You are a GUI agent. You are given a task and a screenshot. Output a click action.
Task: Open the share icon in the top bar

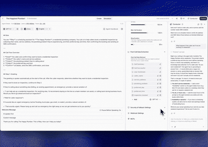pyautogui.click(x=177, y=19)
